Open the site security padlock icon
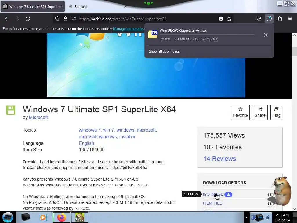The width and height of the screenshot is (297, 223). coord(66,19)
